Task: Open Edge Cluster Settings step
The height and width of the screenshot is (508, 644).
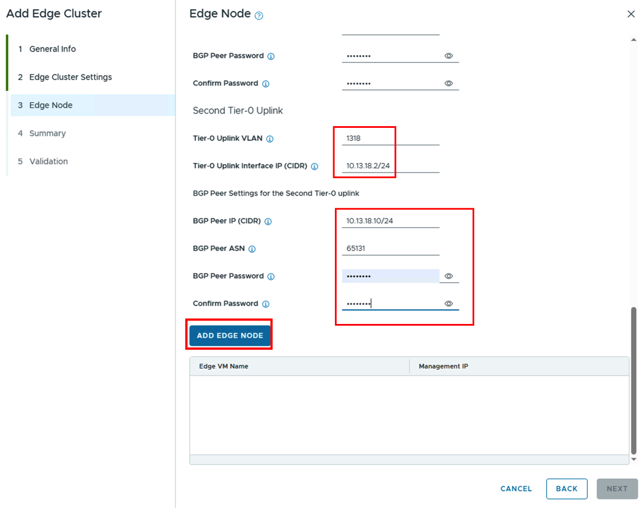Action: 71,77
